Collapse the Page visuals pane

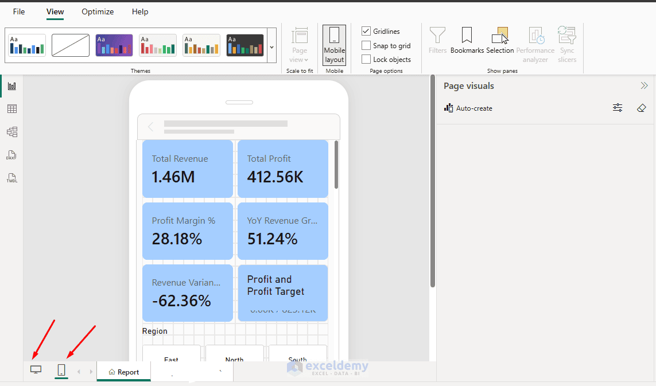click(645, 85)
